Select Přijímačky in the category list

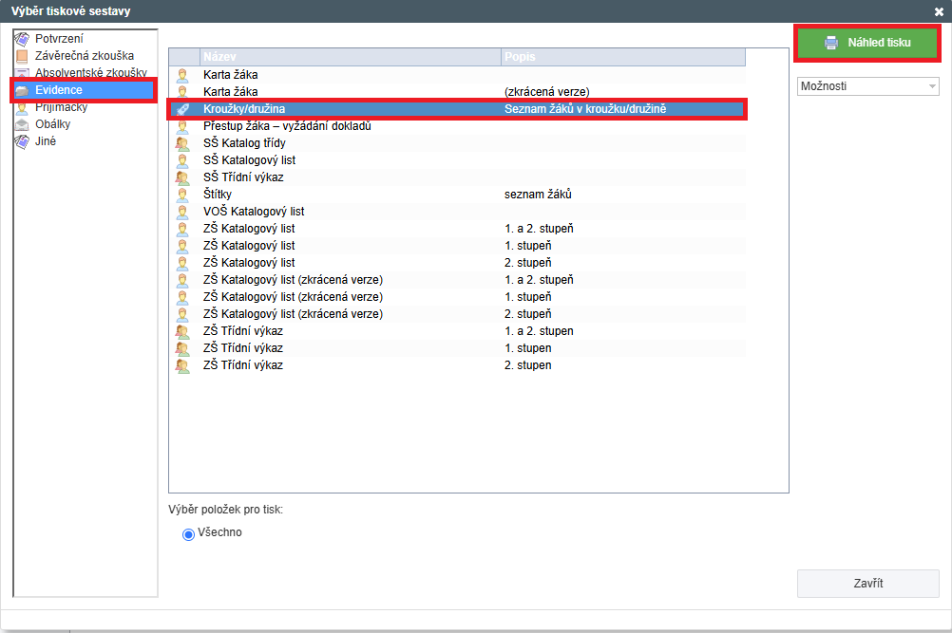pyautogui.click(x=62, y=107)
